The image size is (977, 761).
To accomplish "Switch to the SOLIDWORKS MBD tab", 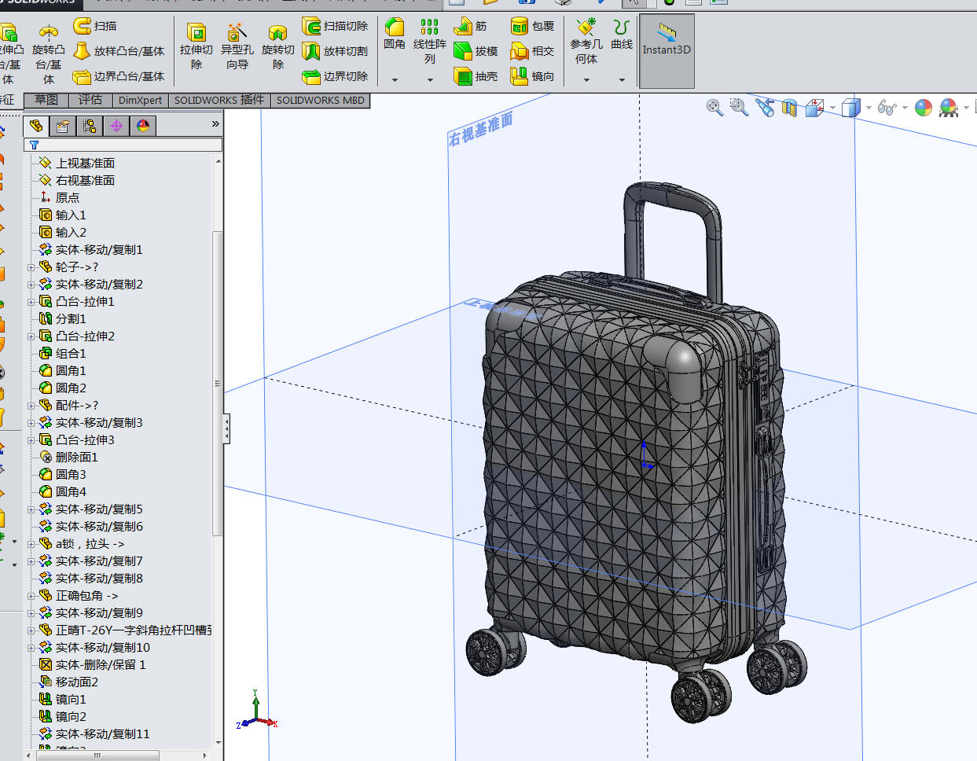I will point(320,100).
